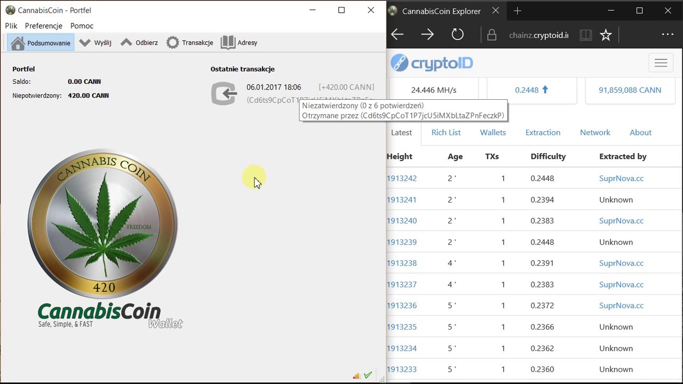Open a new browser tab
Viewport: 683px width, 384px height.
click(517, 11)
